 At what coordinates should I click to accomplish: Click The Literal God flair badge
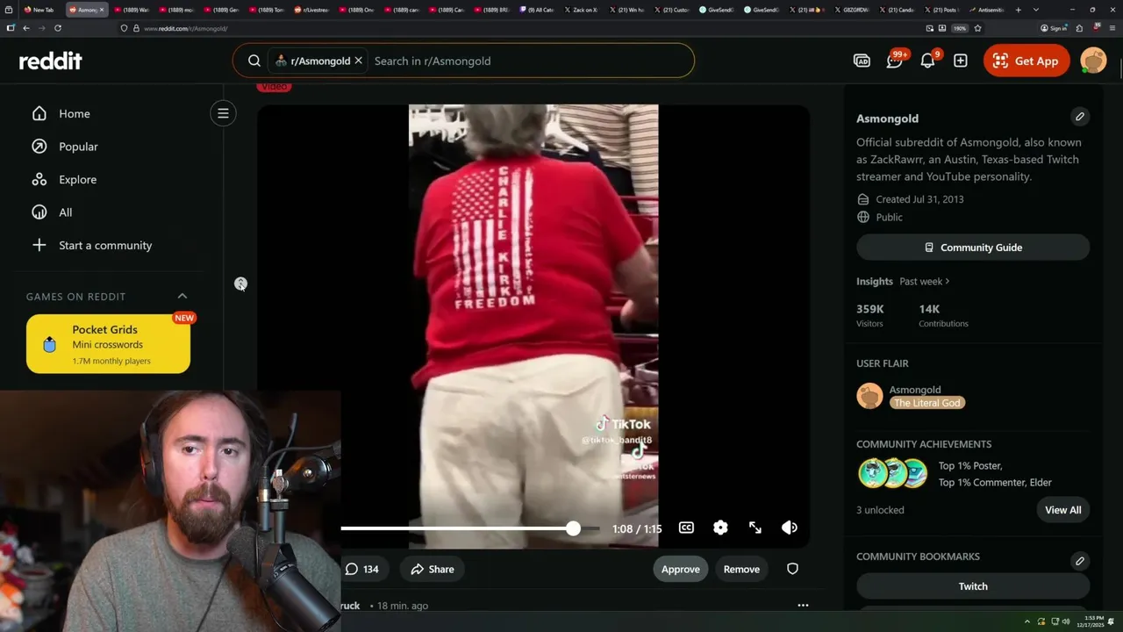[x=927, y=403]
